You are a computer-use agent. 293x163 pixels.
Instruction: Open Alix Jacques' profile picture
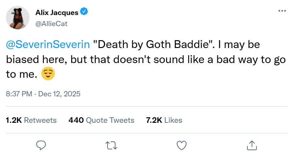click(16, 17)
